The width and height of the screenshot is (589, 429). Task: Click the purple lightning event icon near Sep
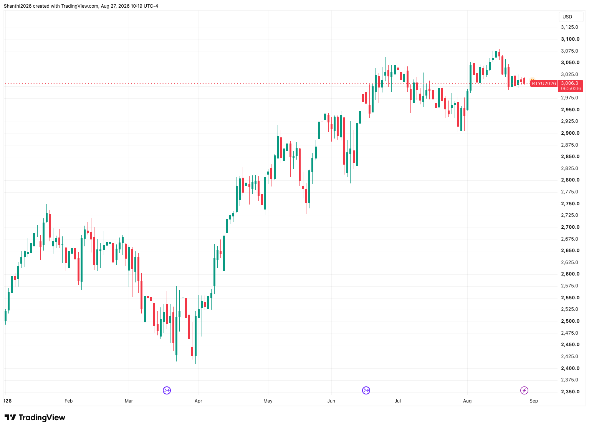click(x=524, y=390)
